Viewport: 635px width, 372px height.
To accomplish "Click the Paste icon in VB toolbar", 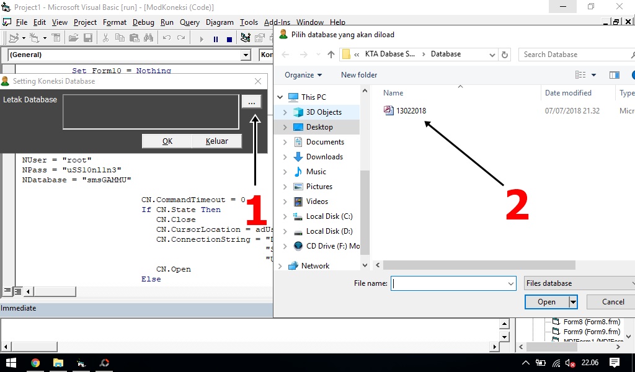I will (x=135, y=38).
